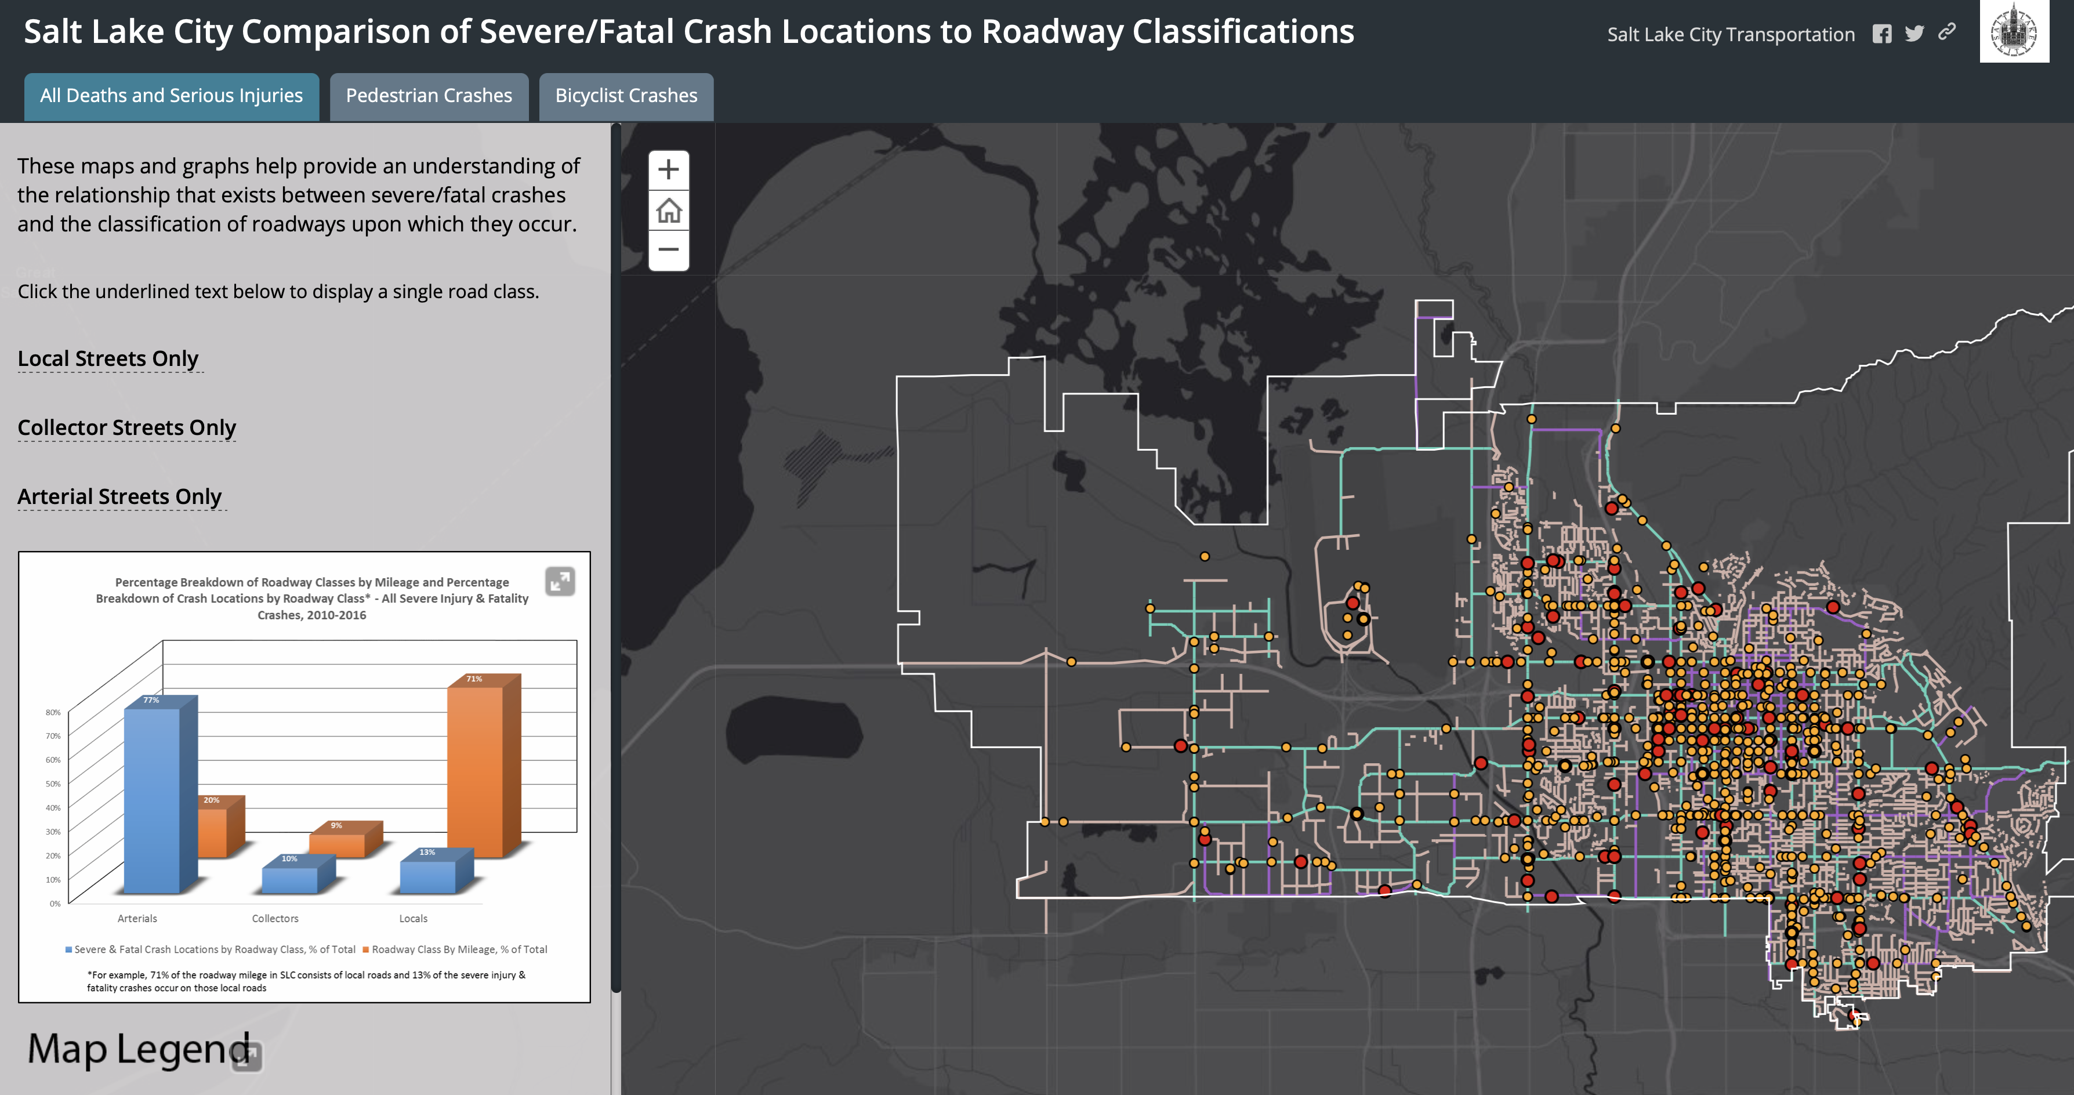Select the home default-extent icon between zoom controls
The image size is (2074, 1095).
[668, 210]
